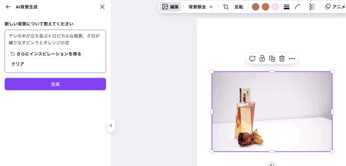The height and width of the screenshot is (166, 346).
Task: Close the AI背景生成 panel
Action: point(102,7)
